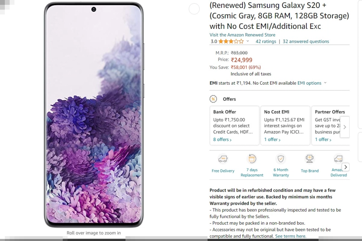The image size is (362, 241).
Task: Click the Galaxy S20+ product image
Action: coord(94,115)
